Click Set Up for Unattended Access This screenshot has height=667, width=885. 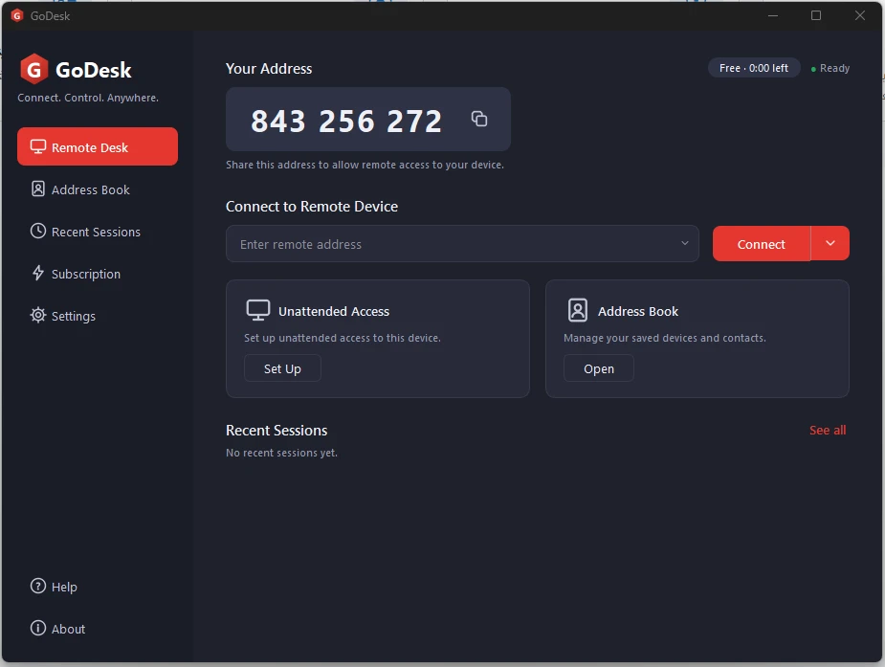coord(282,368)
